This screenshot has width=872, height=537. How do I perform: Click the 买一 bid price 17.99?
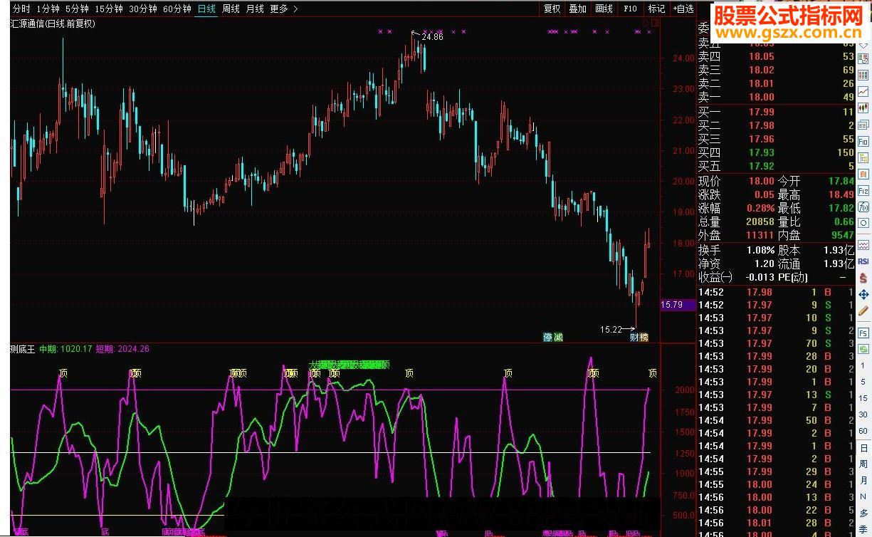[761, 112]
